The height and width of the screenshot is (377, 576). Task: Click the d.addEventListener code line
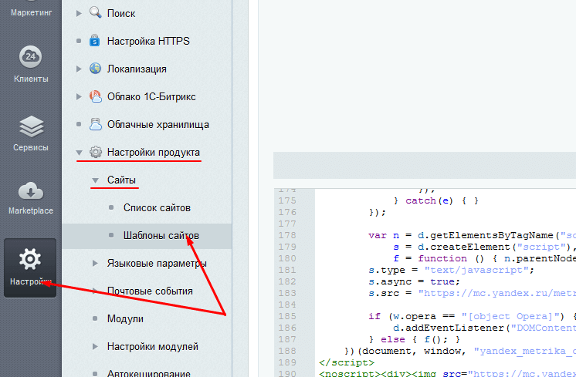pos(485,328)
